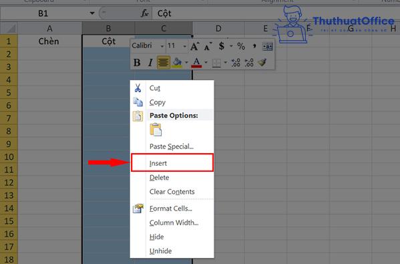This screenshot has height=264, width=400.
Task: Choose Format Cells from context menu
Action: [172, 209]
